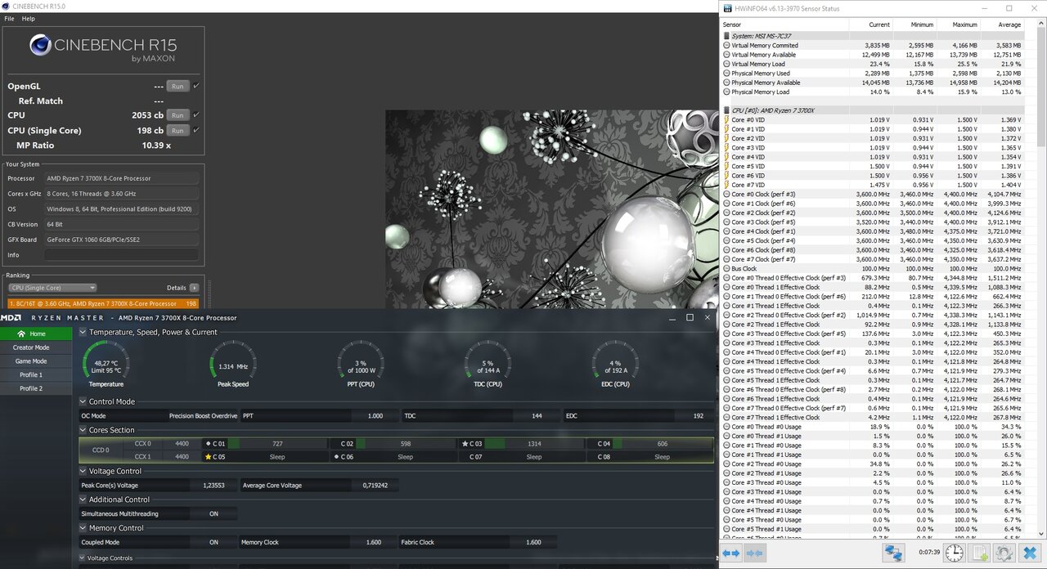Click the Maximum column header in HWiNFO

(964, 25)
